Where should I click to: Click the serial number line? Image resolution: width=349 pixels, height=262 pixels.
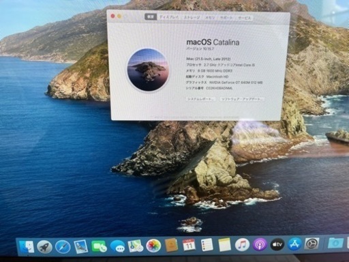pyautogui.click(x=209, y=88)
